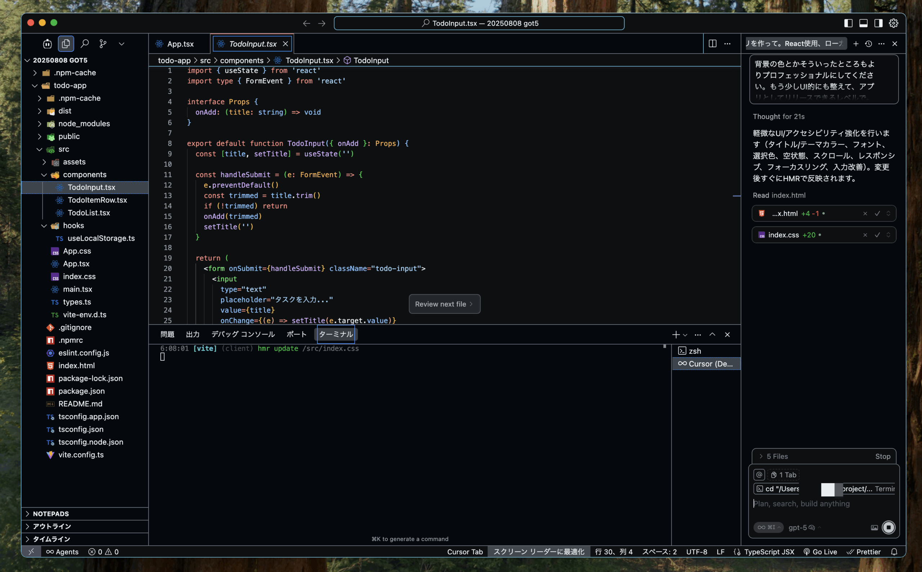Start a new chat with plus icon
This screenshot has width=922, height=572.
click(856, 44)
